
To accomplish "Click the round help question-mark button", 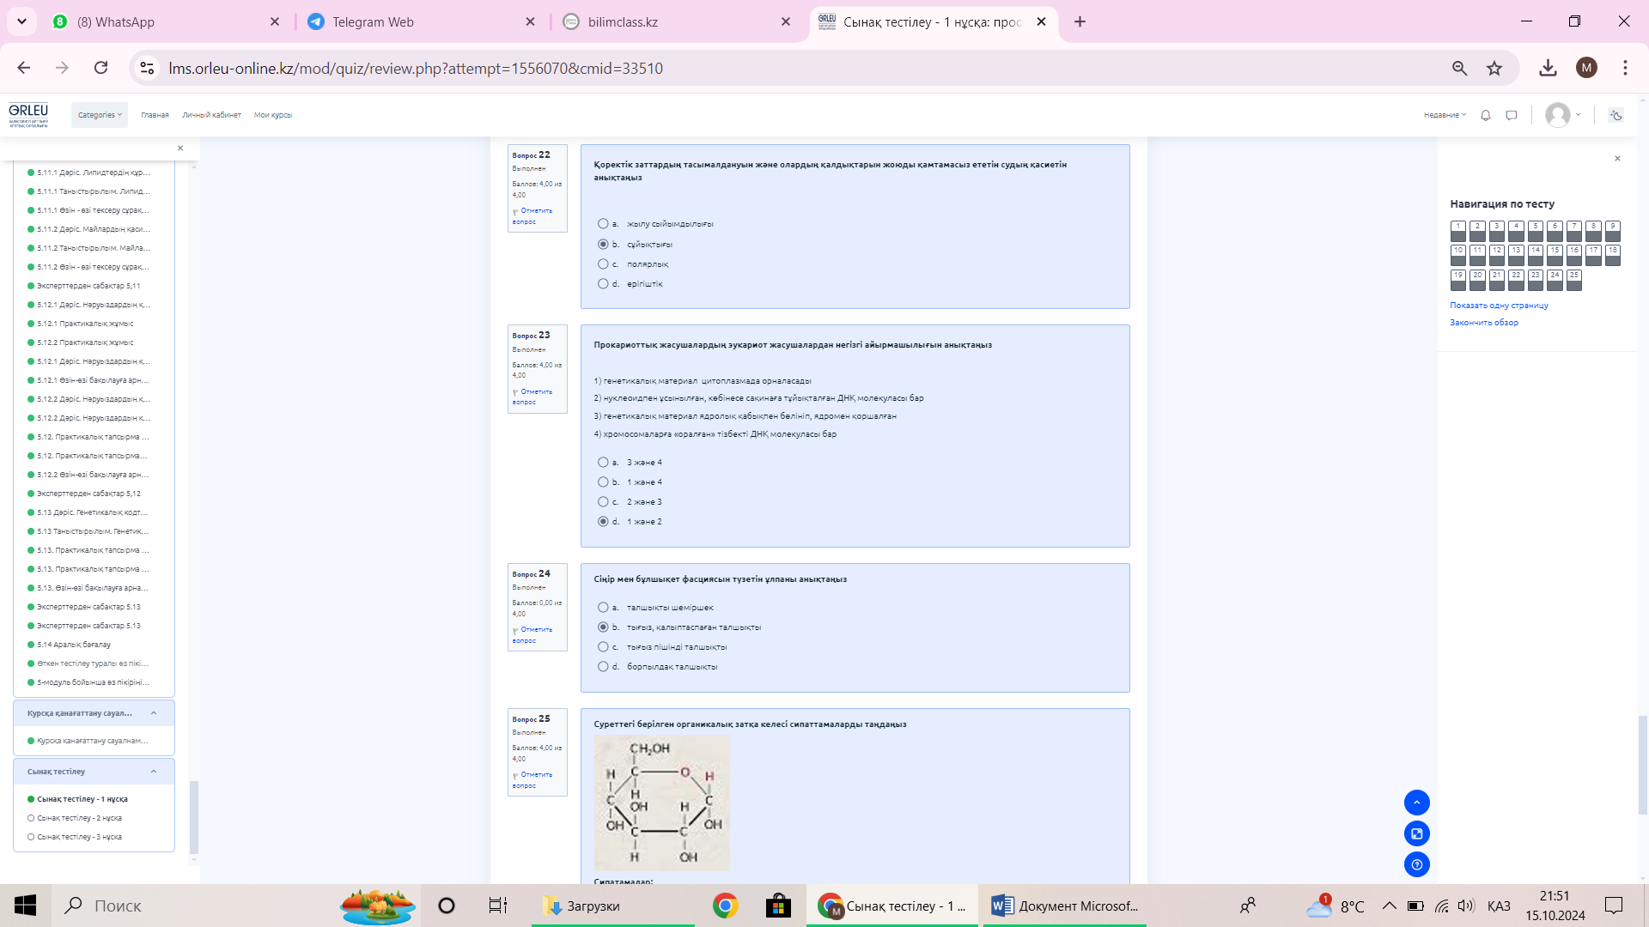I will (1416, 864).
